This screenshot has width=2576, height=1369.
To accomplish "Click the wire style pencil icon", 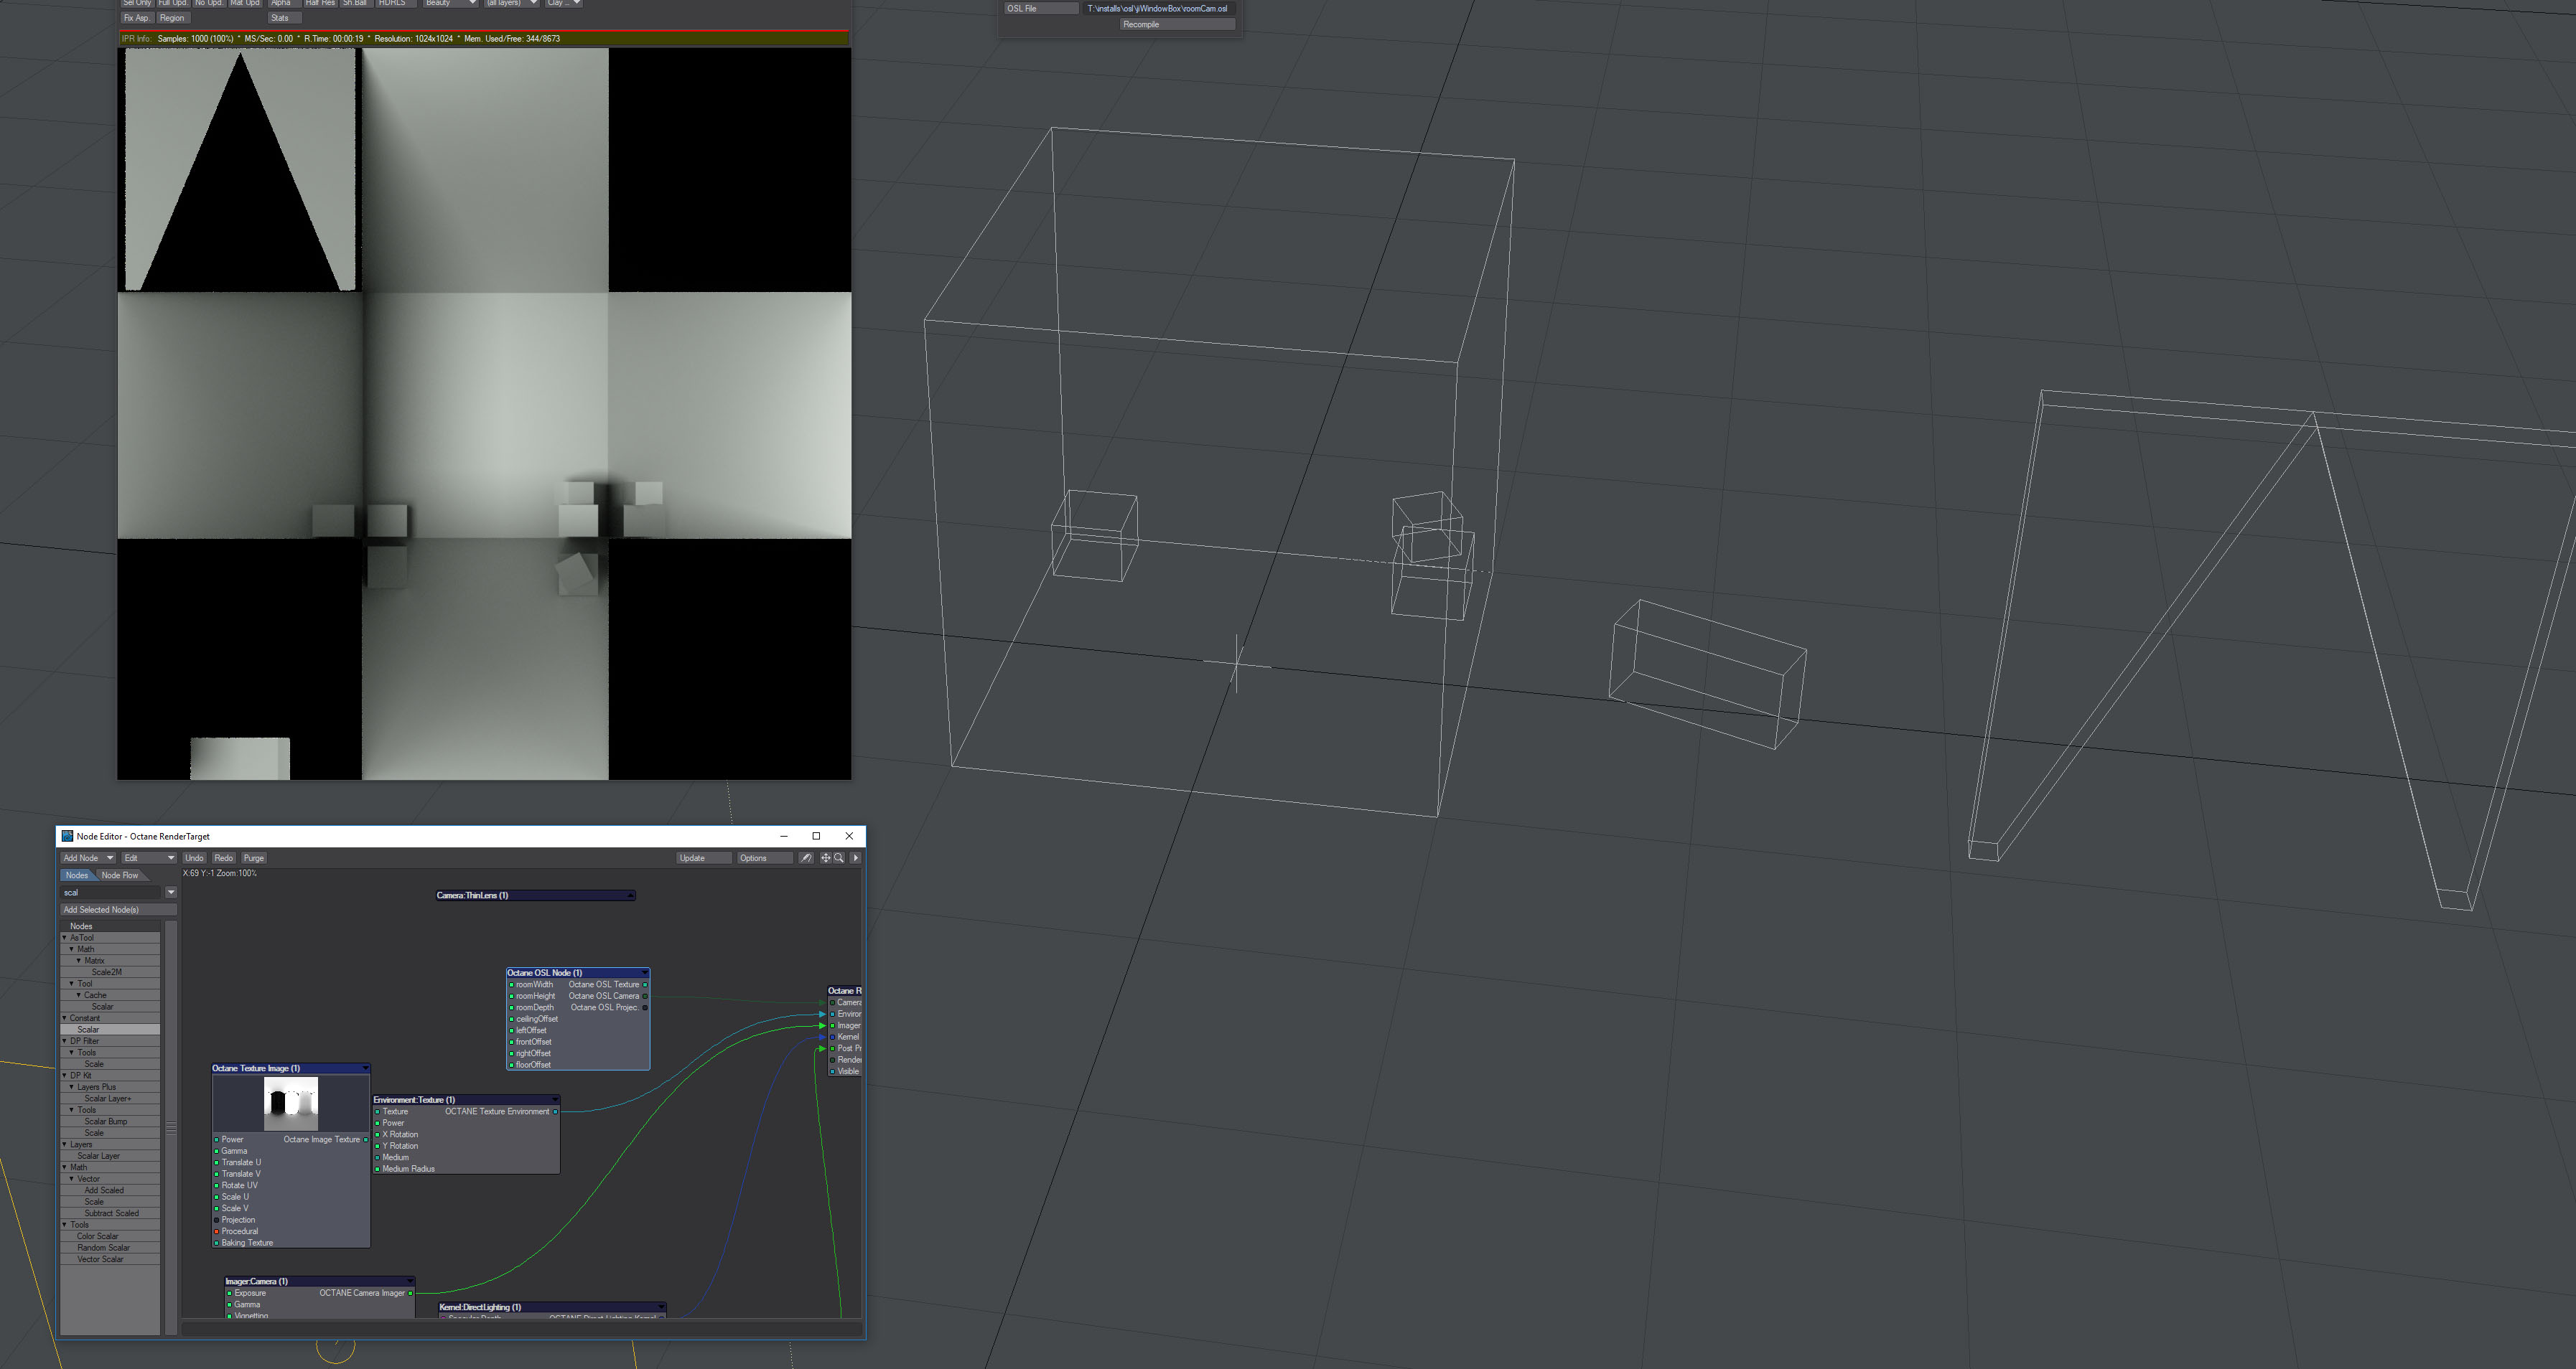I will (805, 858).
